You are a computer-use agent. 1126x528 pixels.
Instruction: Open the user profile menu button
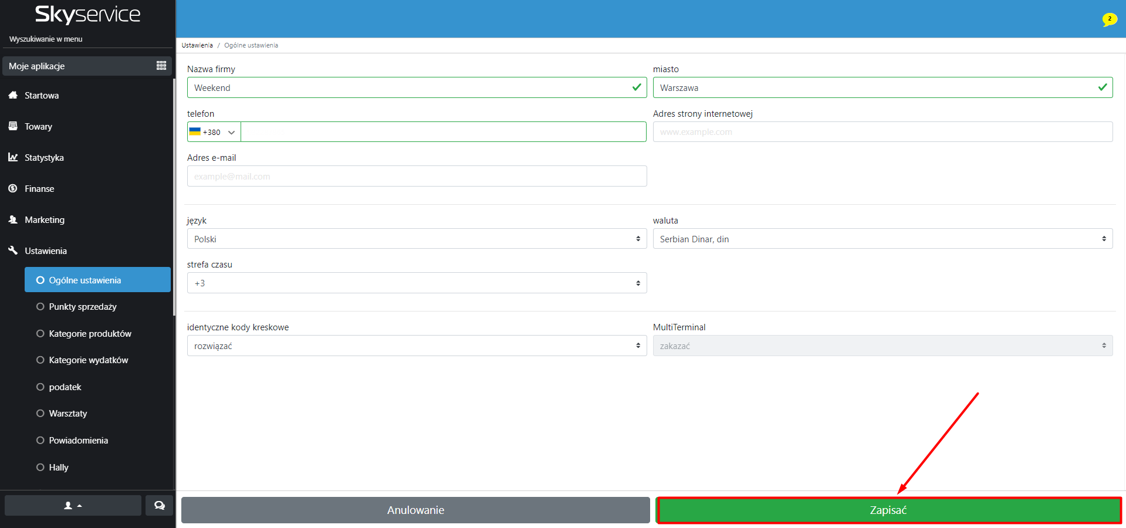click(x=73, y=505)
